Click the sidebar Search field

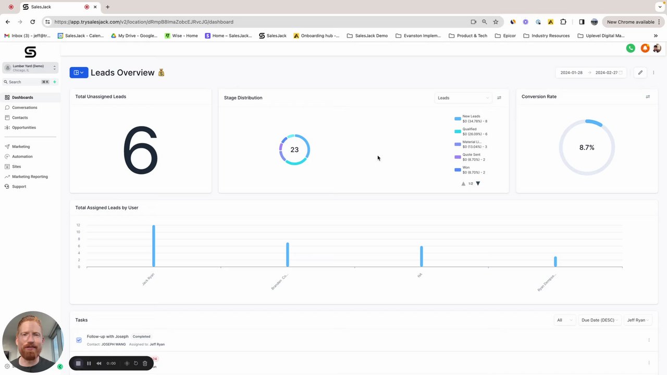(x=26, y=82)
